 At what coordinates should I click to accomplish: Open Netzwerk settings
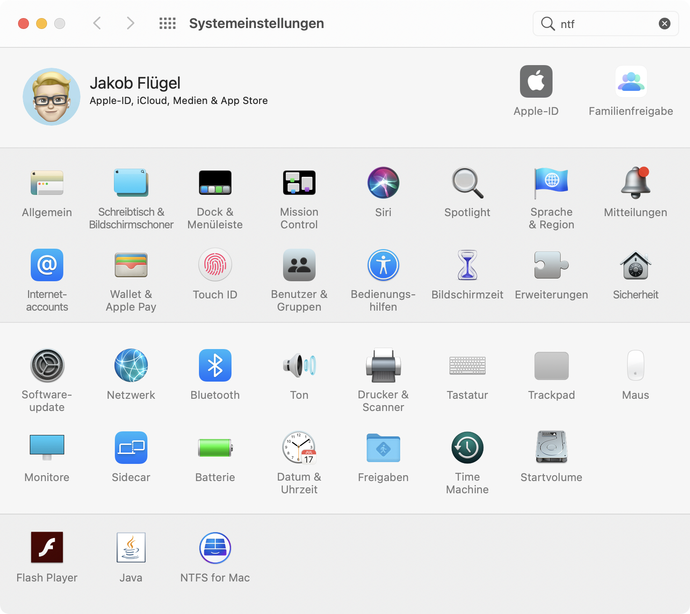[131, 365]
